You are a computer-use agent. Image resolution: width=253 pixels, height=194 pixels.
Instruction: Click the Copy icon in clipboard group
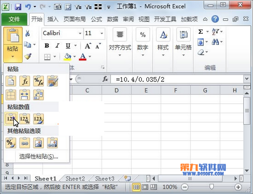coord(27,45)
